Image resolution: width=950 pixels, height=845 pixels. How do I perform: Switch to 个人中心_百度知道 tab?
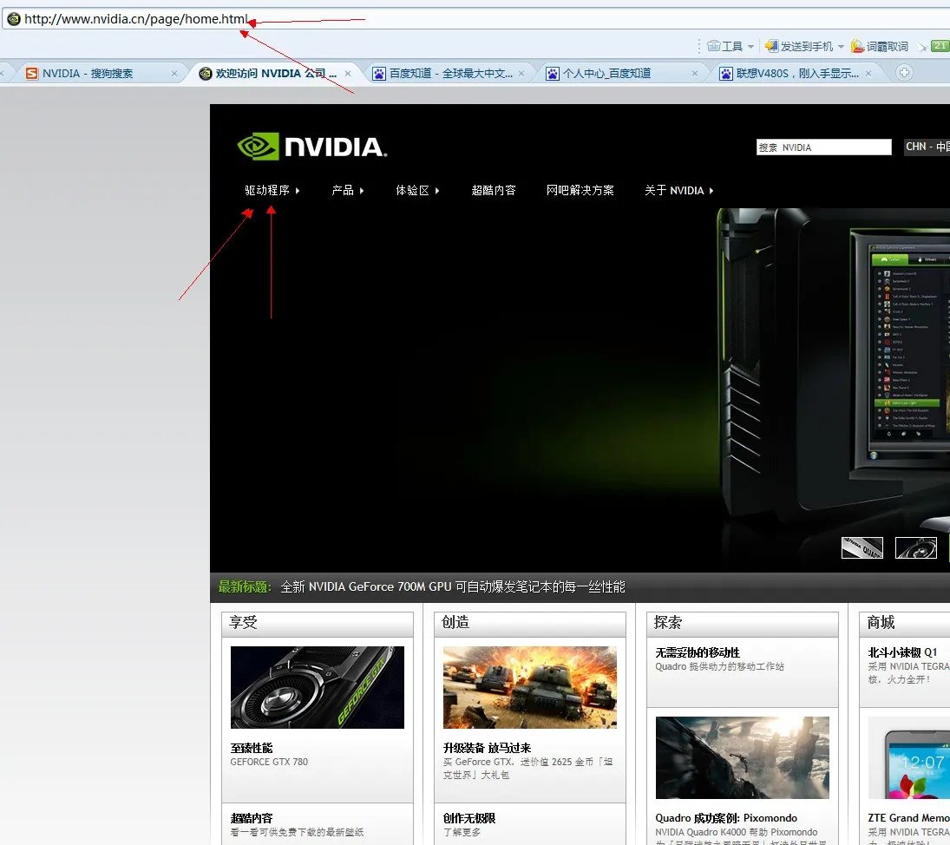(621, 73)
